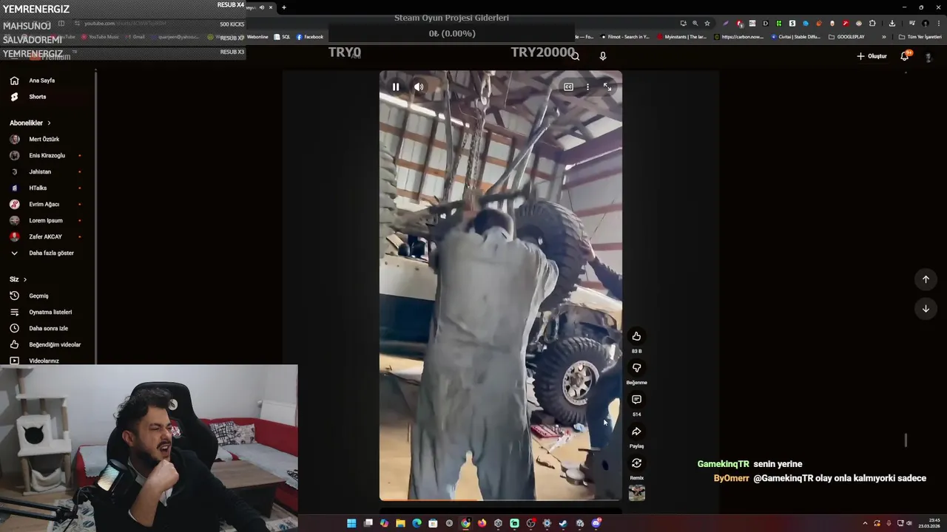Open the Facebook bookmark
Viewport: 947px width, 532px height.
click(x=309, y=36)
